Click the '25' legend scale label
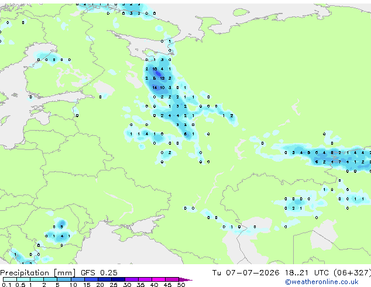 [114, 285]
